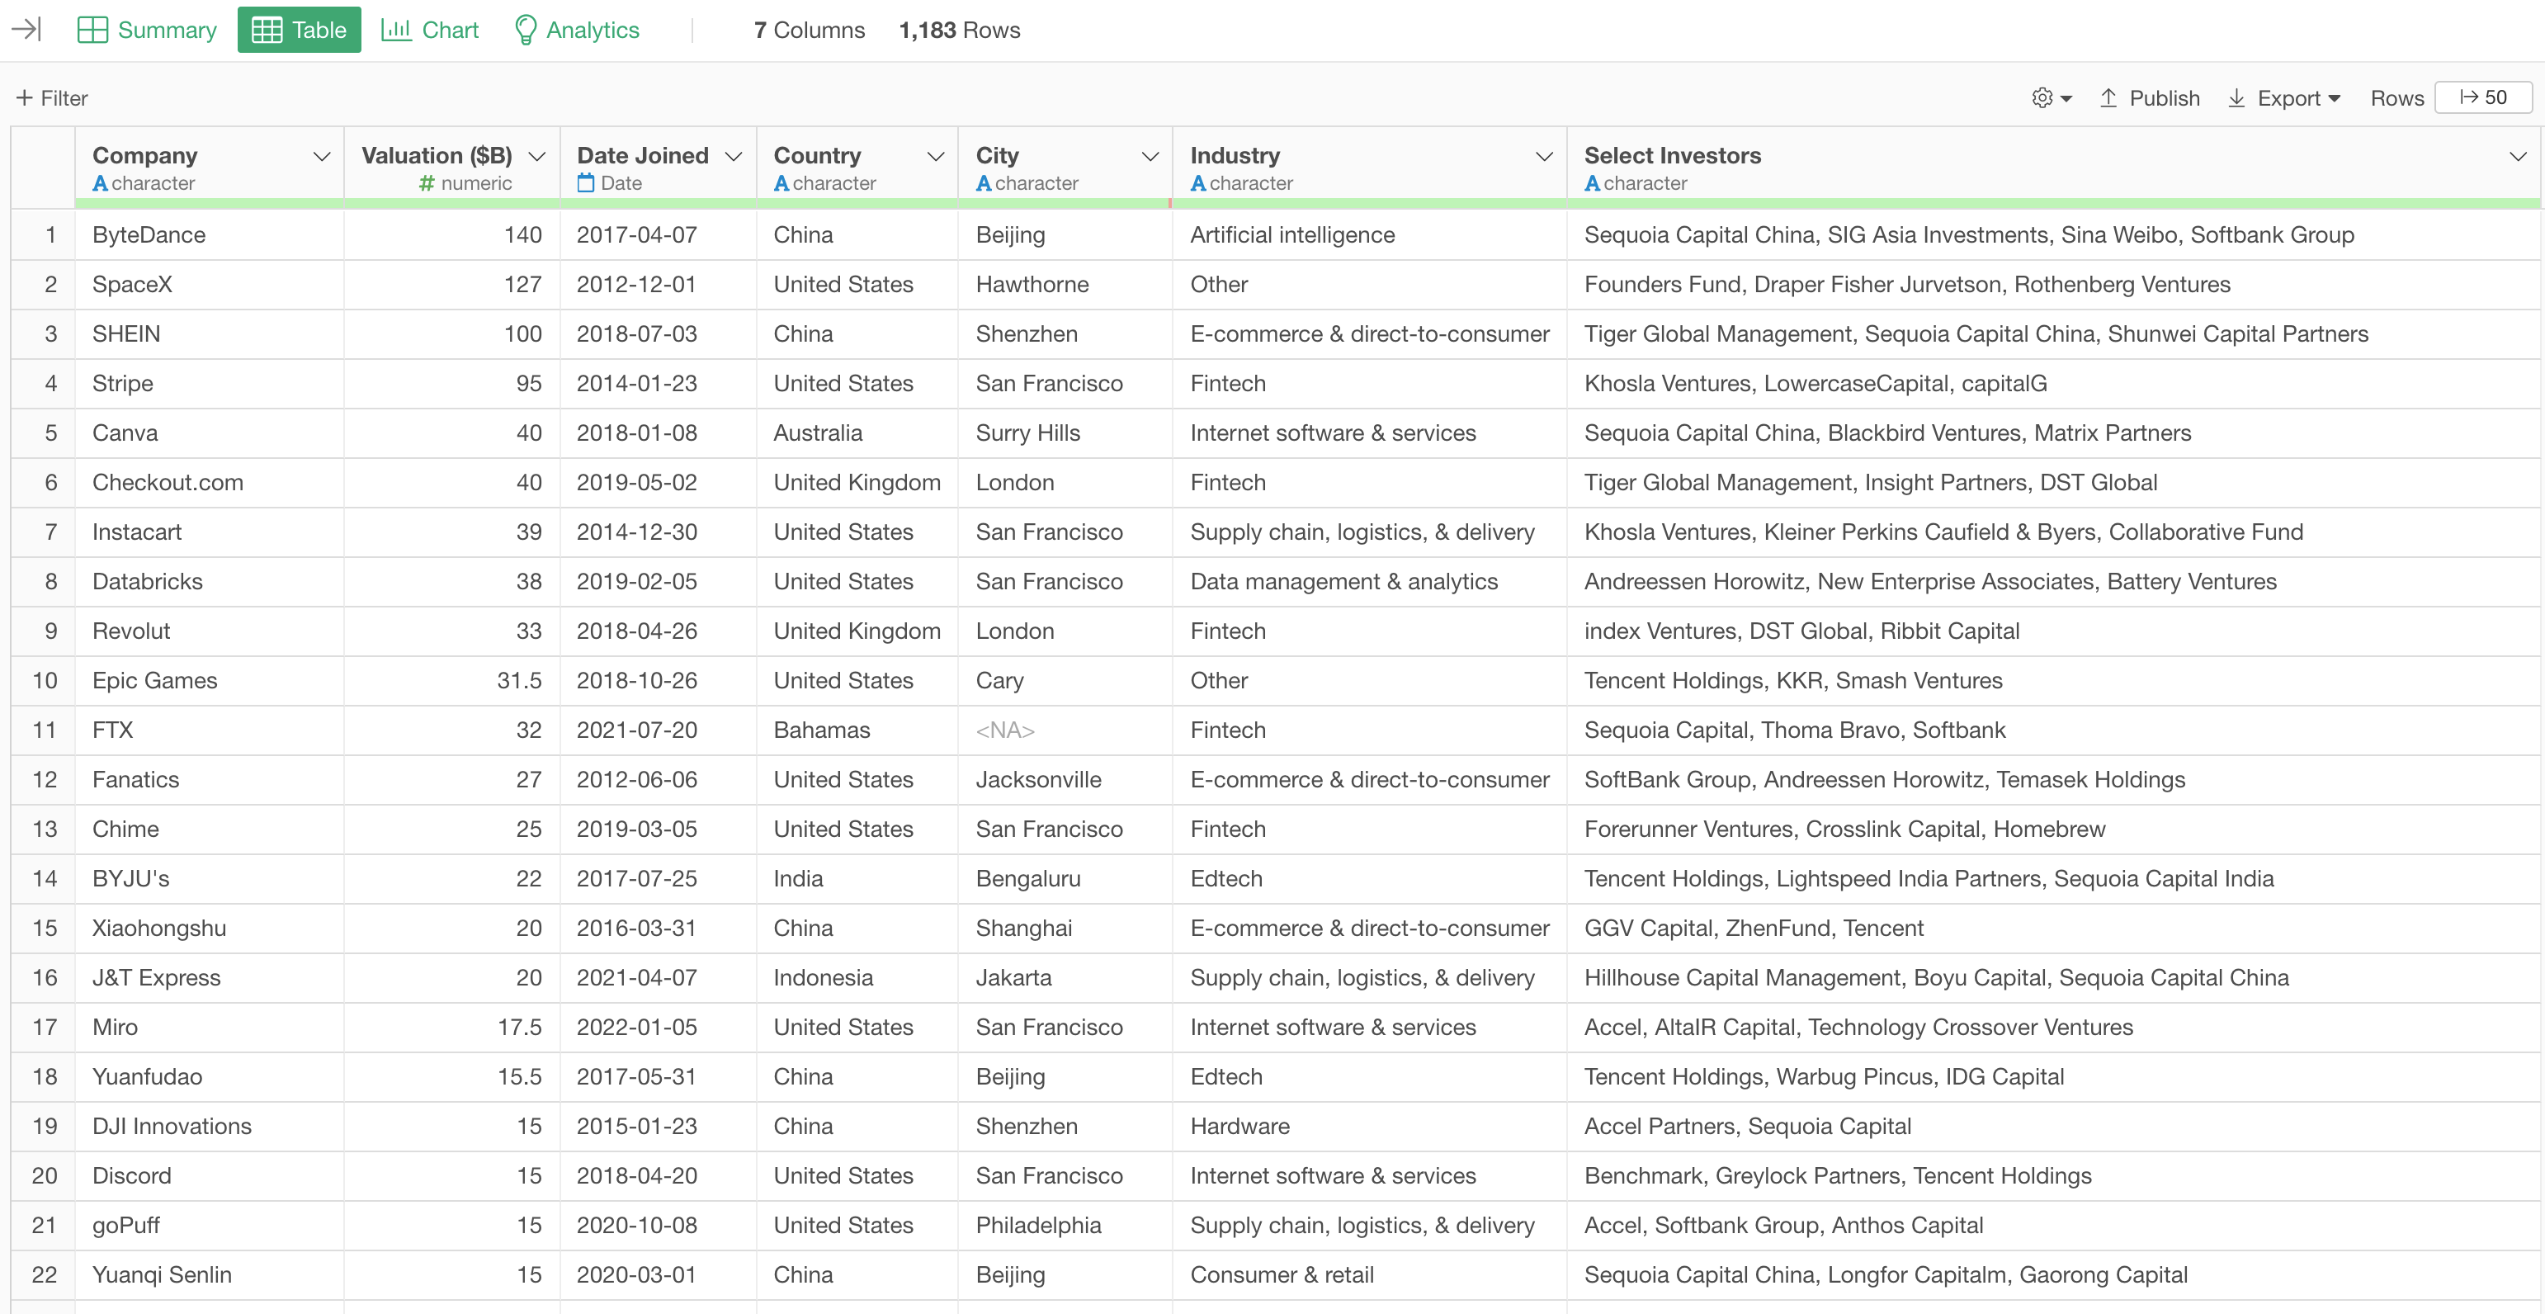Screen dimensions: 2545x1314
Task: Select the Jacksonville city cell
Action: click(x=1066, y=779)
